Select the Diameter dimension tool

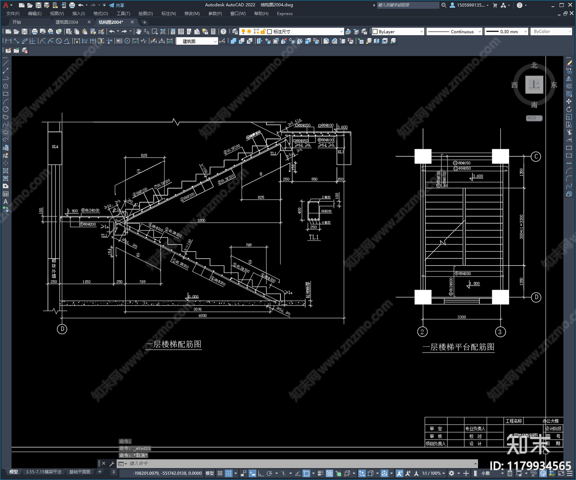coord(59,41)
